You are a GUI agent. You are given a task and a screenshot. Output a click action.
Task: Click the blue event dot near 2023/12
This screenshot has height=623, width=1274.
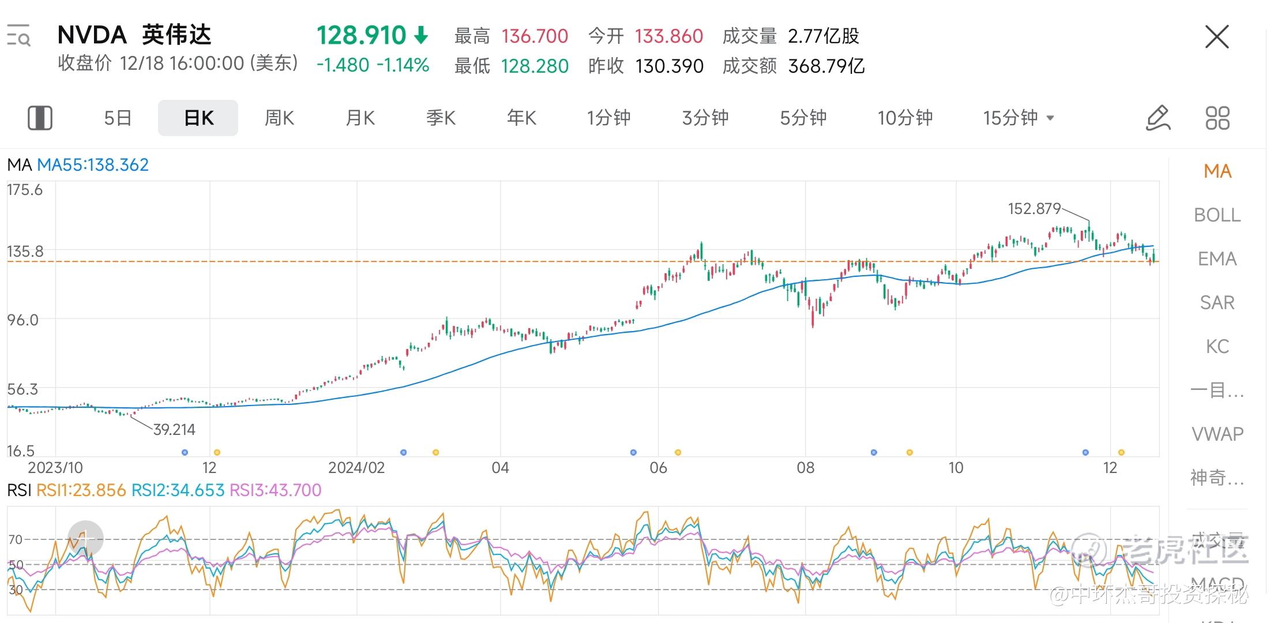point(185,452)
